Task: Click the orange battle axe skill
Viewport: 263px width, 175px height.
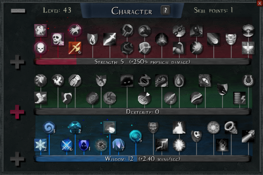Action: [x=75, y=48]
